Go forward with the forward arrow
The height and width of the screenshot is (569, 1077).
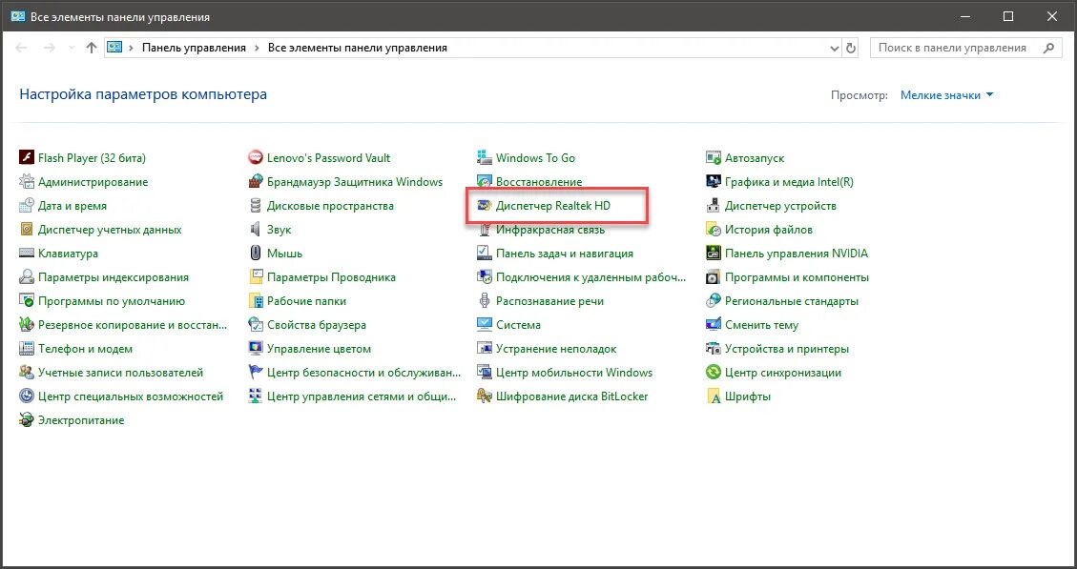click(x=50, y=48)
